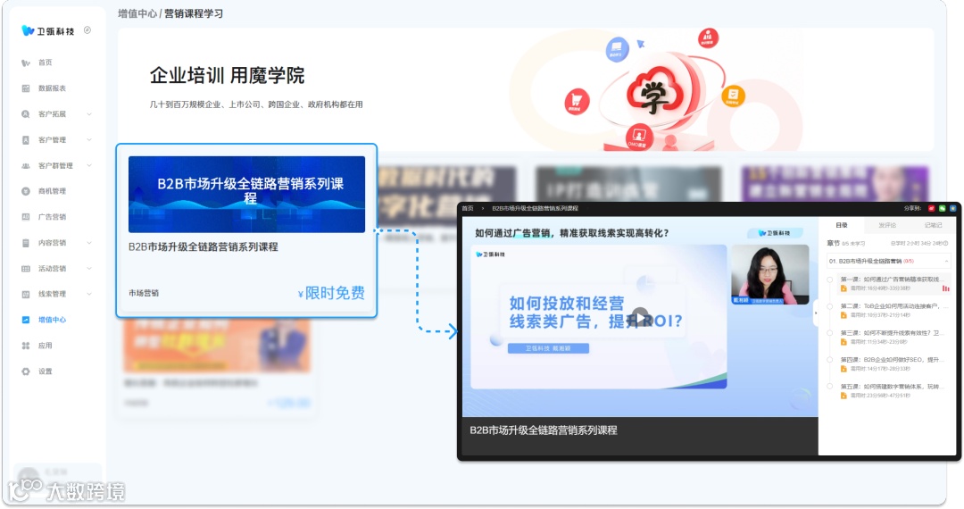Expand the 客户群管理 menu chevron
The width and height of the screenshot is (964, 509).
pyautogui.click(x=89, y=166)
